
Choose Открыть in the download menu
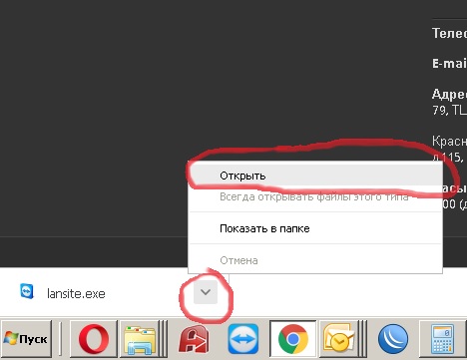[315, 176]
